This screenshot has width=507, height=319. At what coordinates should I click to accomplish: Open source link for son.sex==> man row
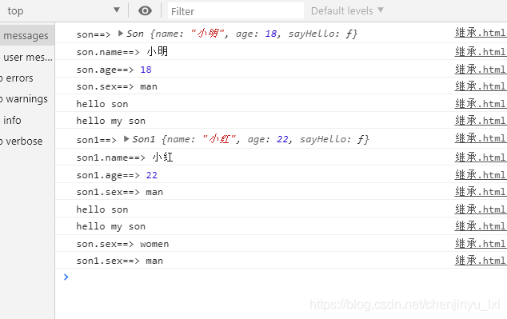(481, 86)
